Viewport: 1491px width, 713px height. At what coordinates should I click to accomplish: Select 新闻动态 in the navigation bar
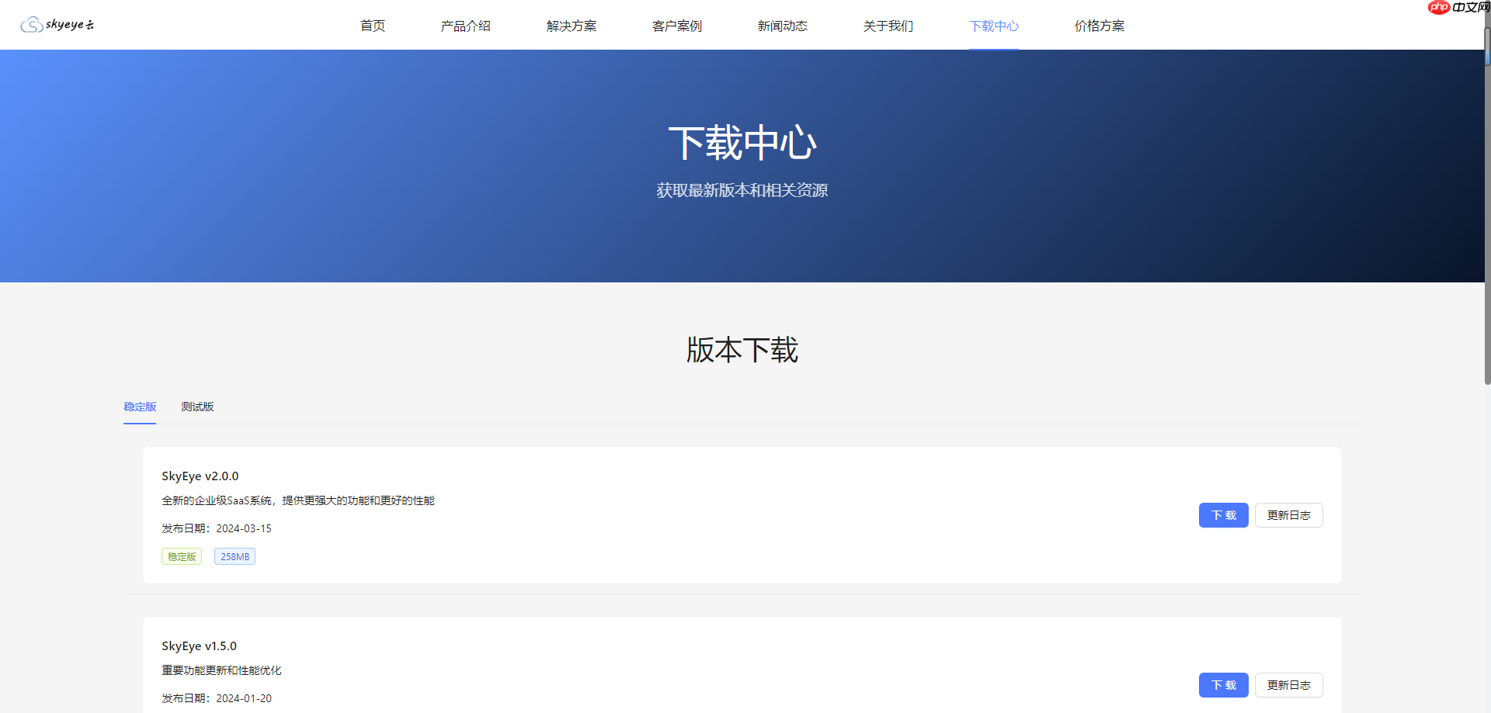tap(782, 26)
